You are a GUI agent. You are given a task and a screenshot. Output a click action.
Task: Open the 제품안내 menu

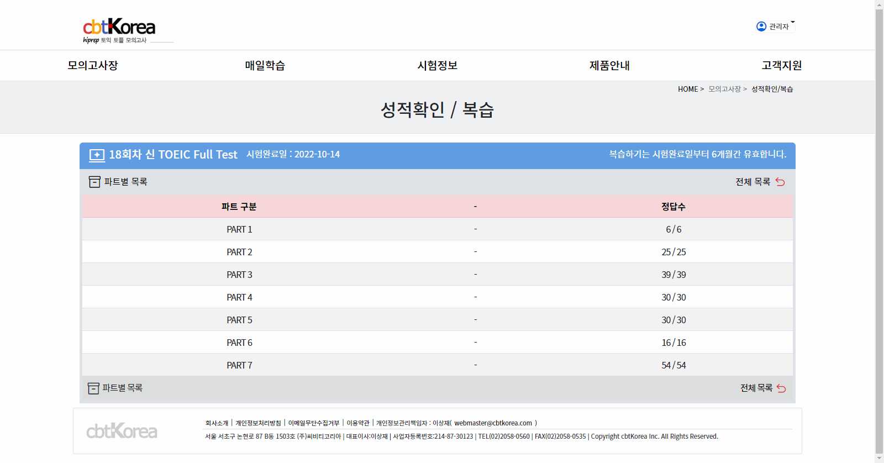click(609, 65)
